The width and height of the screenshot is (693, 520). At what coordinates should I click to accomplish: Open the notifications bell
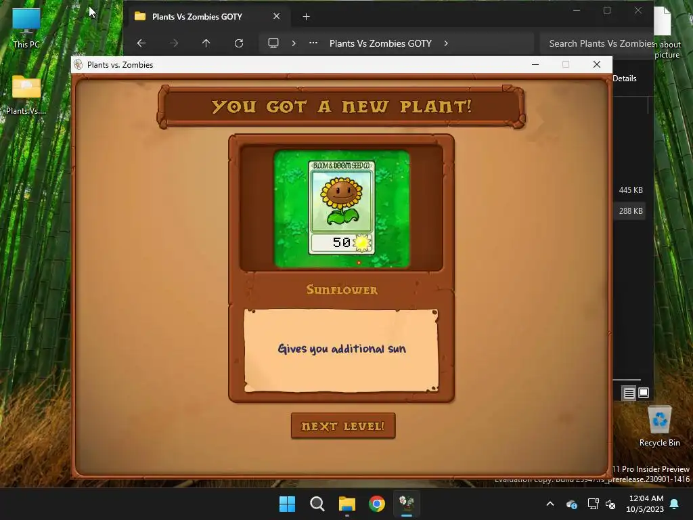click(675, 504)
